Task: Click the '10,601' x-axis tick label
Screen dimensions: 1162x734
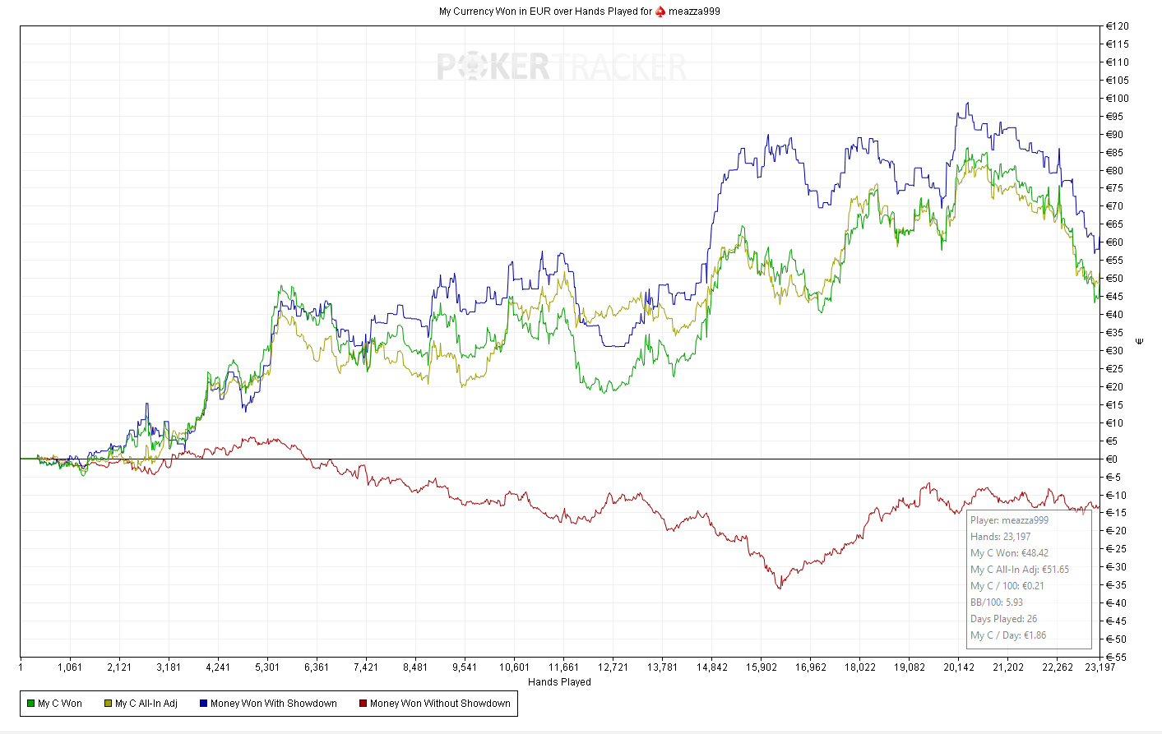Action: (514, 667)
